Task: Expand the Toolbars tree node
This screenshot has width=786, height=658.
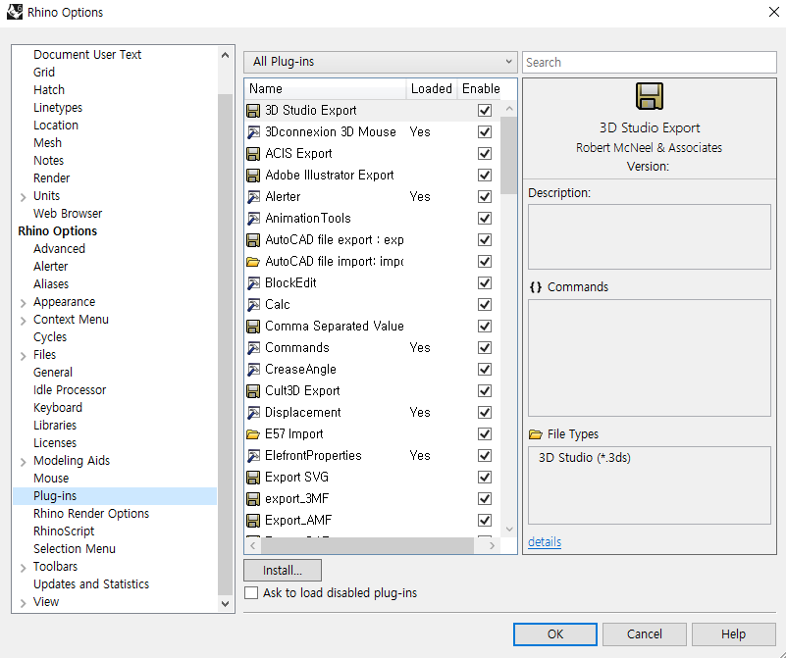Action: tap(23, 568)
